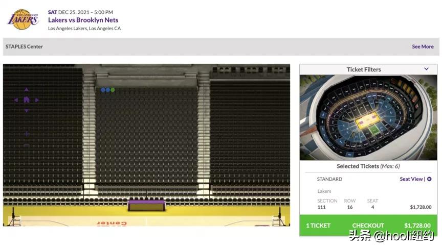Zoom in with the plus icon
Screen dimensions: 442x249
tap(27, 134)
